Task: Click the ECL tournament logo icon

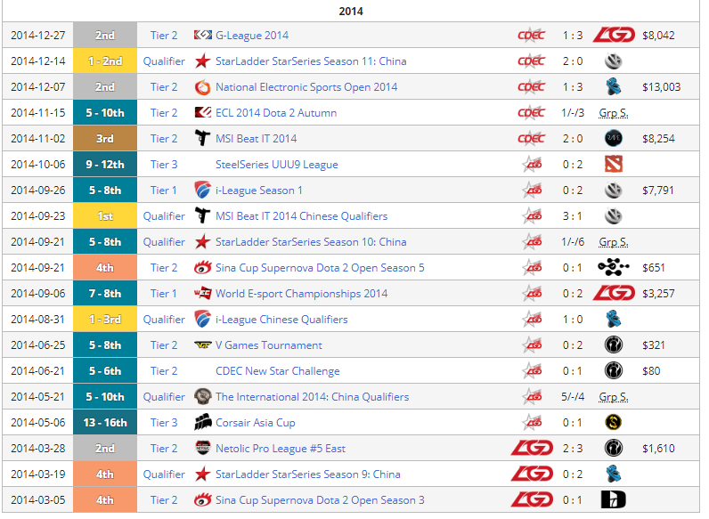Action: coord(202,112)
